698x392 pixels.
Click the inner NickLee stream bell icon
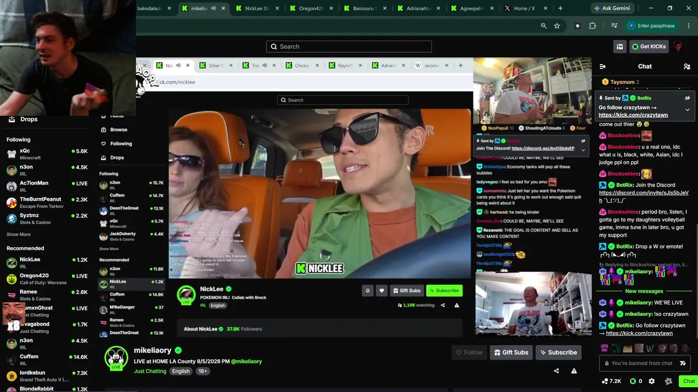tap(368, 291)
